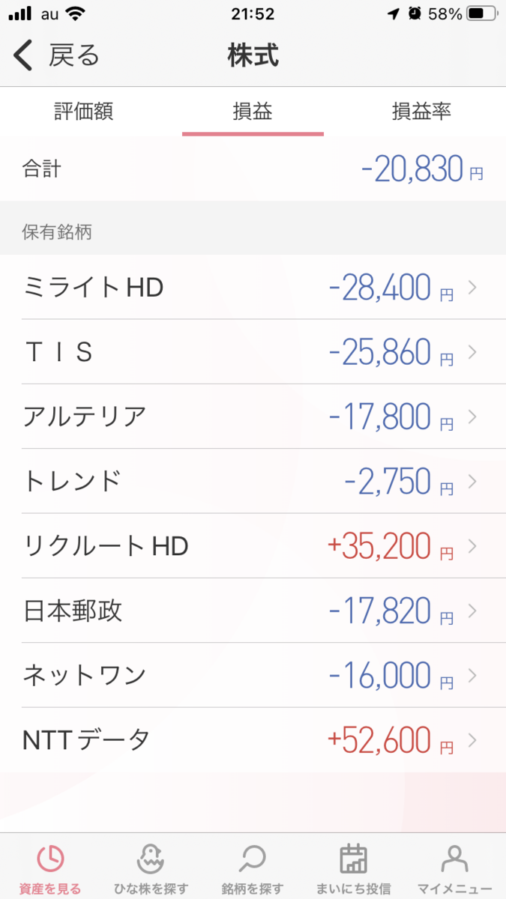Open the 資産を見る pie chart icon
The height and width of the screenshot is (899, 506).
[50, 859]
